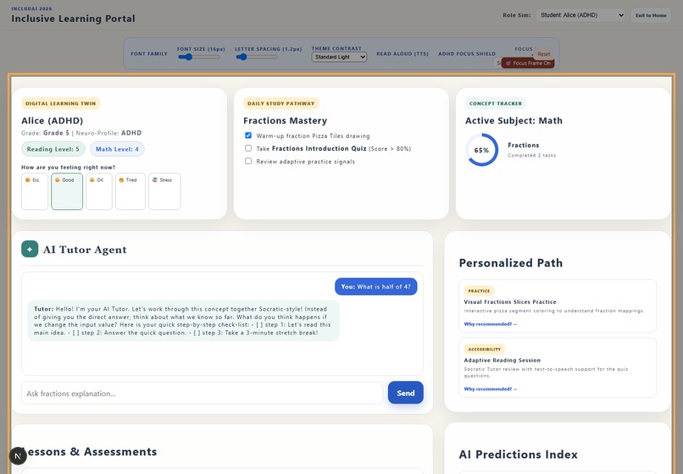This screenshot has height=474, width=683.
Task: Open Adaptive Reading Session card
Action: pyautogui.click(x=558, y=368)
